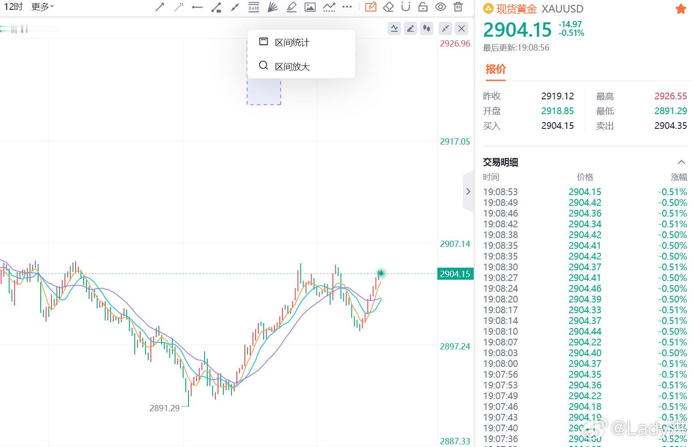Screen dimensions: 693x447
Task: Open the indicator line chart button
Action: pyautogui.click(x=394, y=29)
